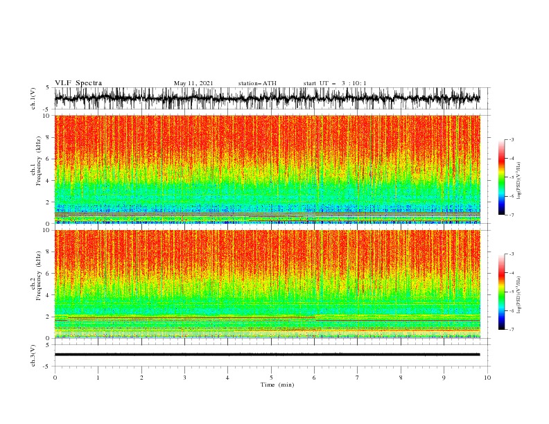Click the "4" kHz tick of ch.2 spectrogram
Image resolution: width=549 pixels, height=424 pixels.
[49, 295]
